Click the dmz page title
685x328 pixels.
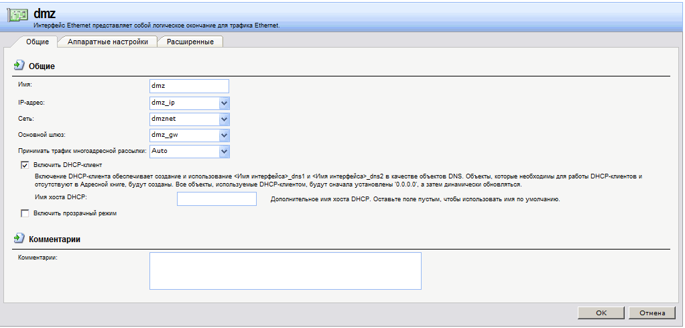point(44,14)
